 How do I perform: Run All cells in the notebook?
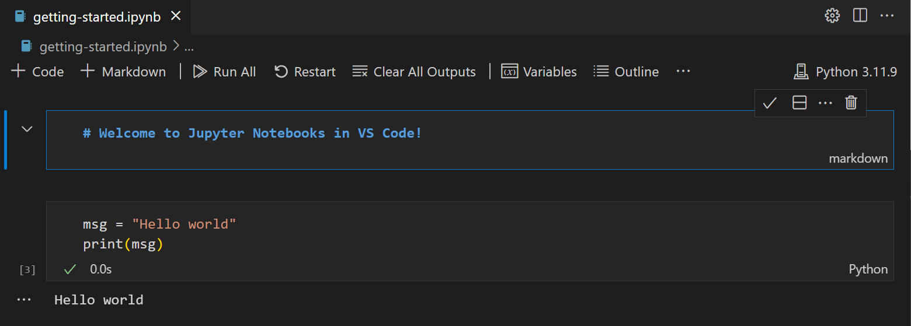(225, 72)
